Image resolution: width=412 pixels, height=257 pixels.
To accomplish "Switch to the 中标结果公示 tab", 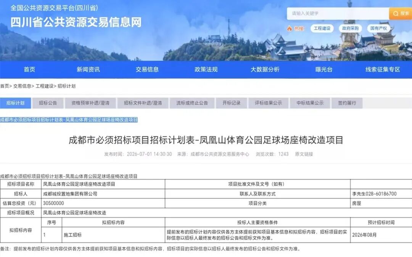I will (x=310, y=103).
